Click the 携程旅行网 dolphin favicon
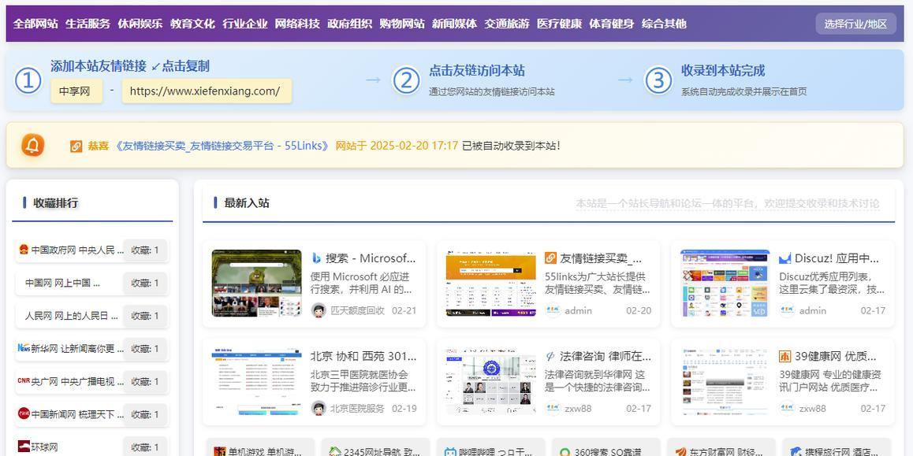 pyautogui.click(x=796, y=452)
